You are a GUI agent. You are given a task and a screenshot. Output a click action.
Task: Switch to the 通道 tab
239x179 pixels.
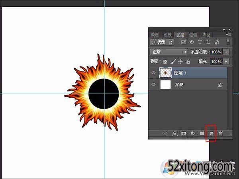click(193, 35)
